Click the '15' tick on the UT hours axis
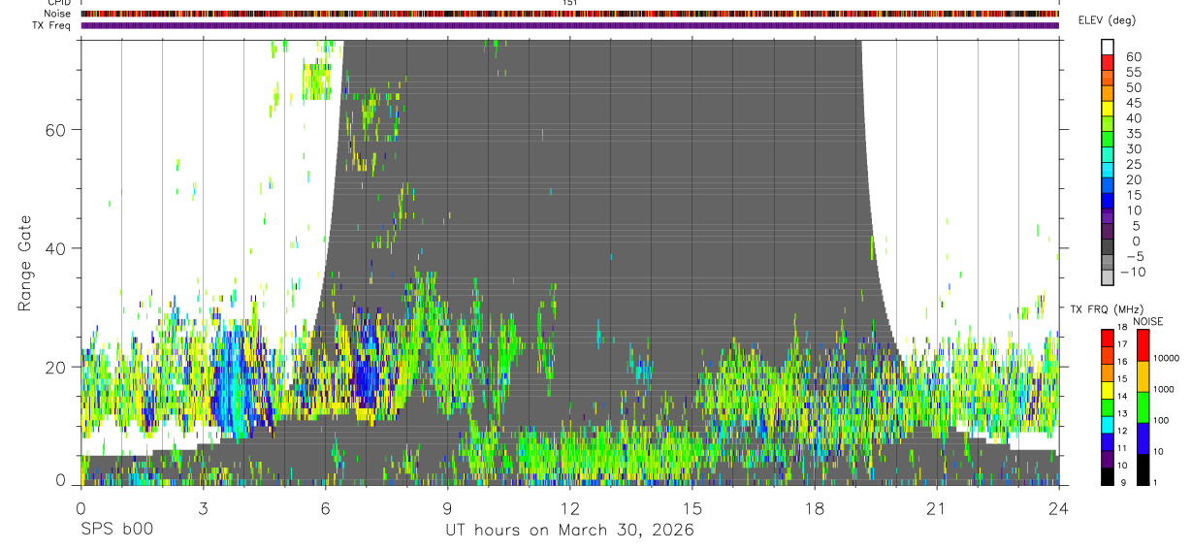1191x550 pixels. tap(692, 508)
